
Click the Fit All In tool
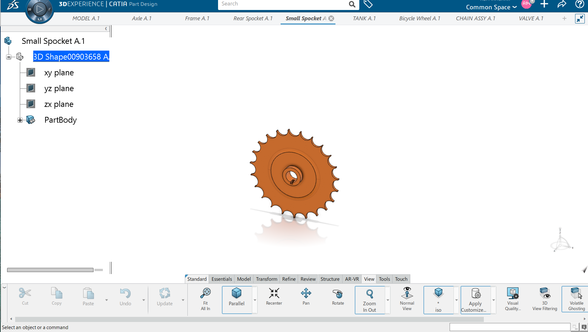205,299
